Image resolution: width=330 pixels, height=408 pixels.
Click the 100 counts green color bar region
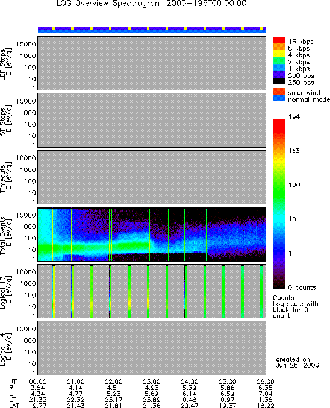[x=279, y=185]
